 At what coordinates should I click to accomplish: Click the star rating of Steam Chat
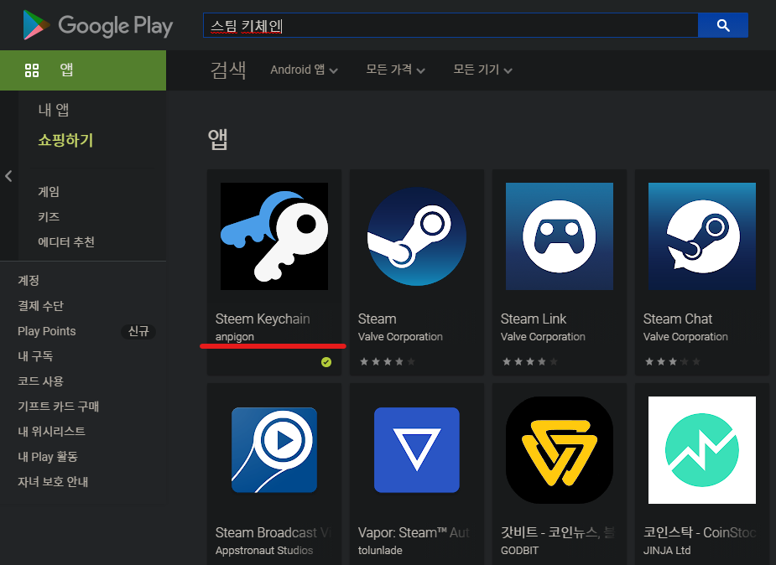point(673,362)
